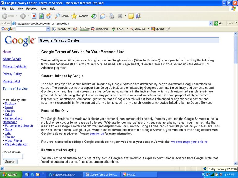Open the History icon
The height and width of the screenshot is (178, 238).
94,16
